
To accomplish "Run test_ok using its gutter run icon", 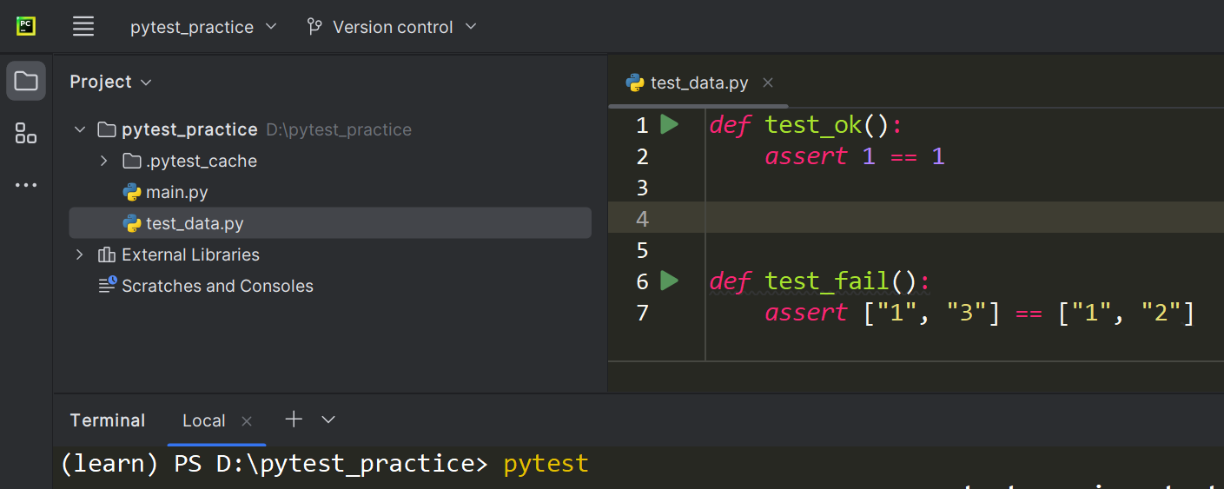I will [669, 125].
